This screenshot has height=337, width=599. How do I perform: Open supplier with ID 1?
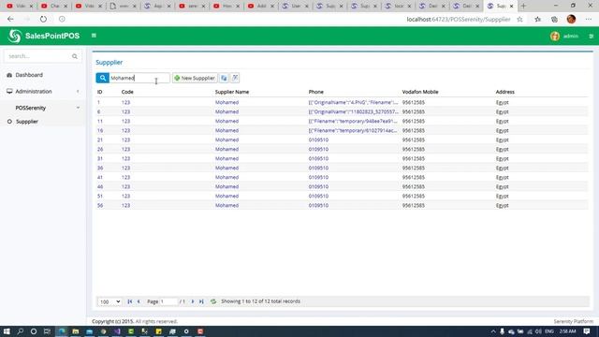pos(98,102)
